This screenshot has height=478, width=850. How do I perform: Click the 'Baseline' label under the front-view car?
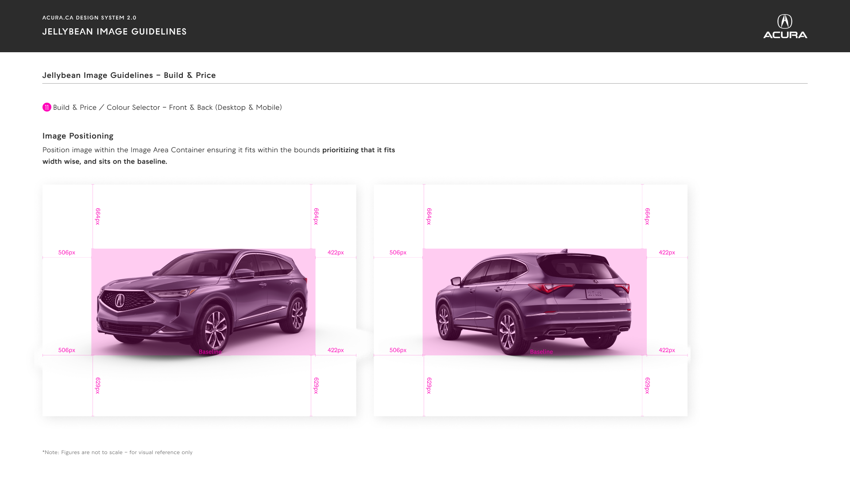point(210,352)
